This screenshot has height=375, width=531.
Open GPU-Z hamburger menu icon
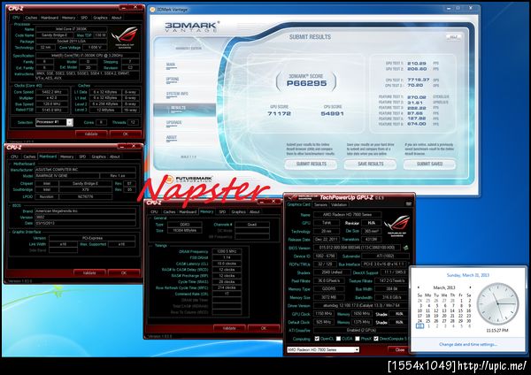click(x=408, y=204)
